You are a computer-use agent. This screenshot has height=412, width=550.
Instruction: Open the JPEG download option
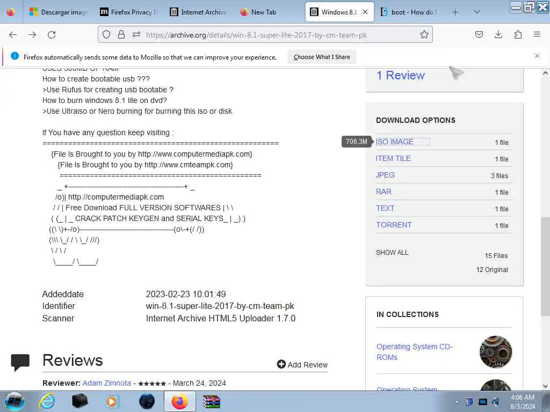(385, 175)
